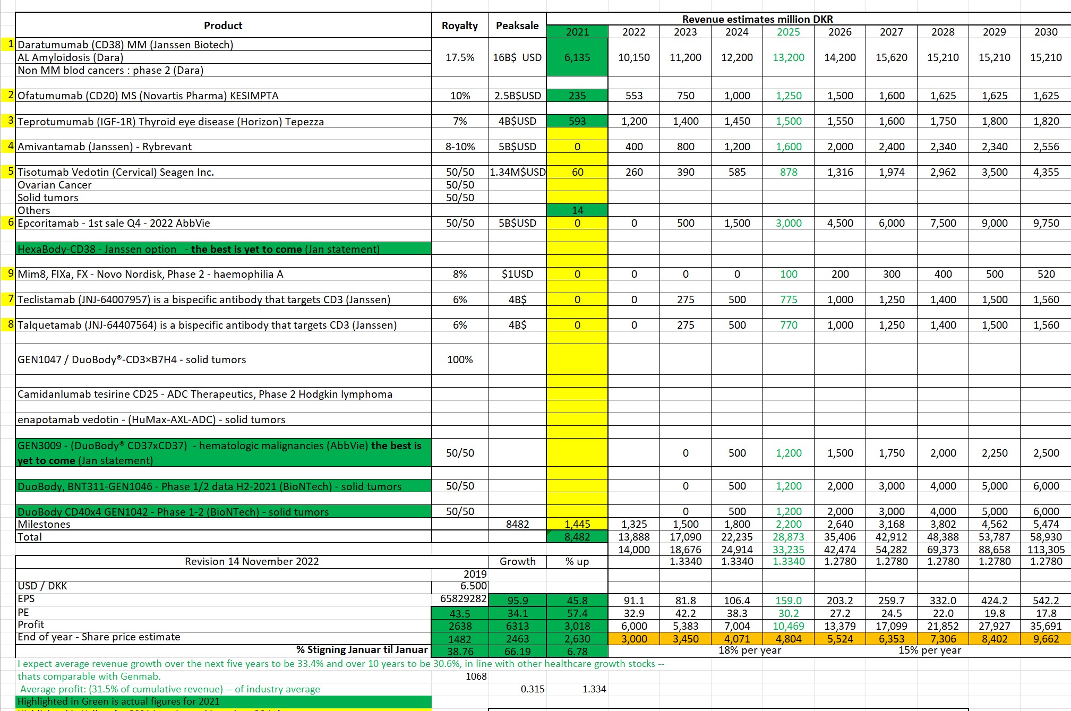
Task: Select the 17.5% royalty cell
Action: pos(460,57)
